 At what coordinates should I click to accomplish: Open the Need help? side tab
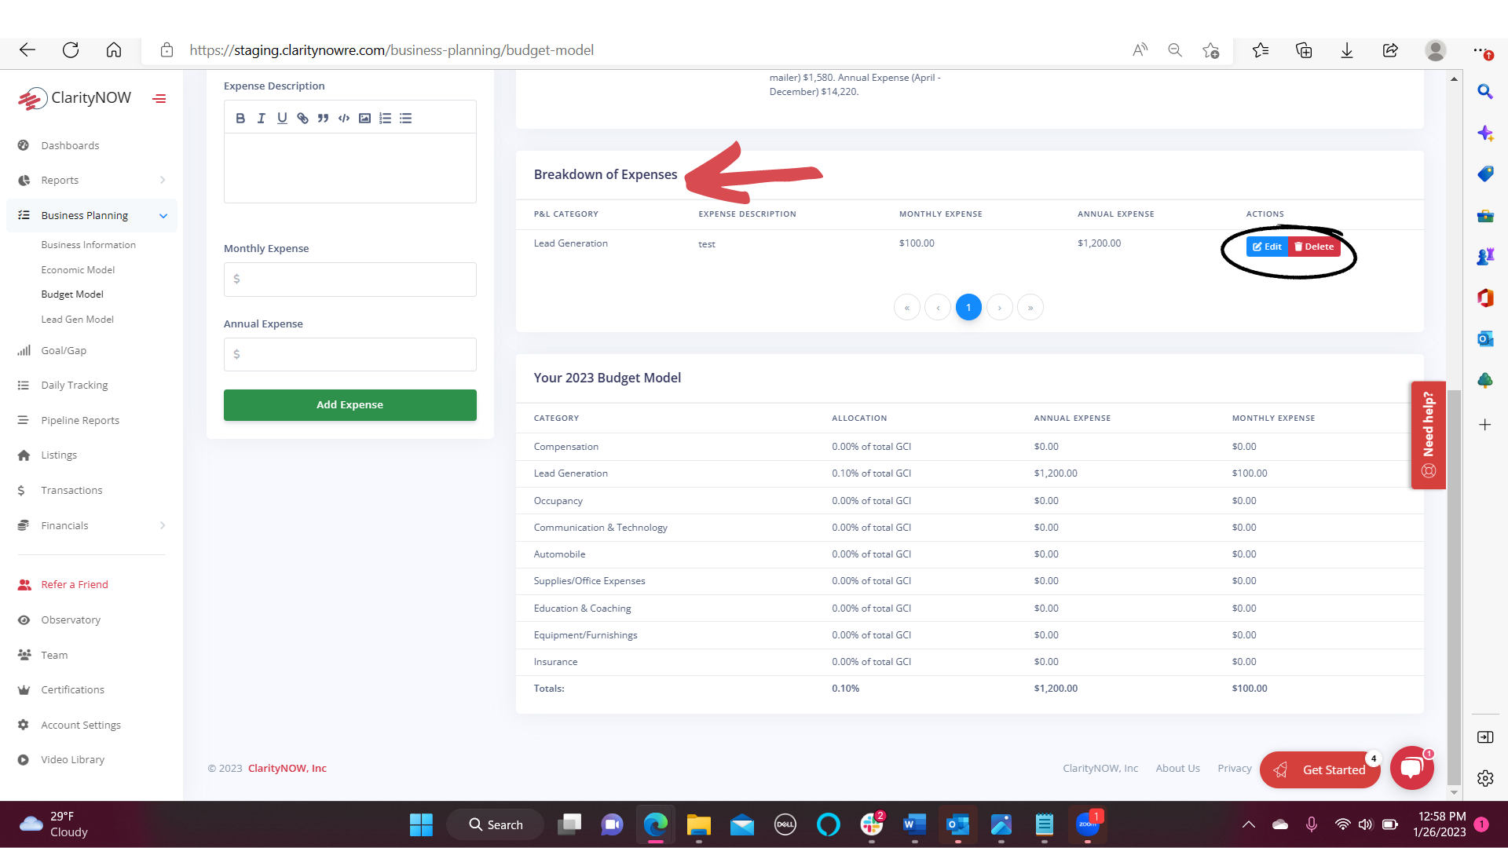pyautogui.click(x=1428, y=435)
